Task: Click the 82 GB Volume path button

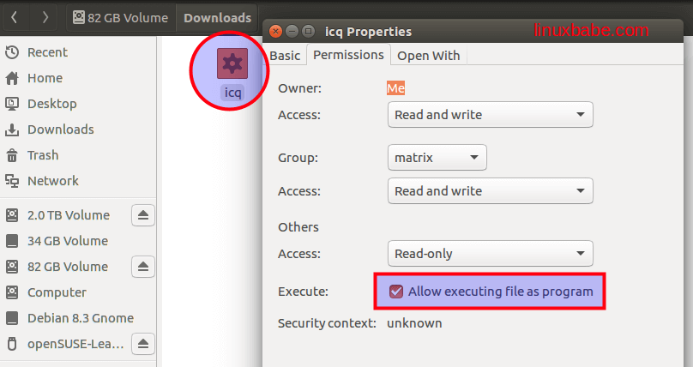Action: click(x=120, y=17)
